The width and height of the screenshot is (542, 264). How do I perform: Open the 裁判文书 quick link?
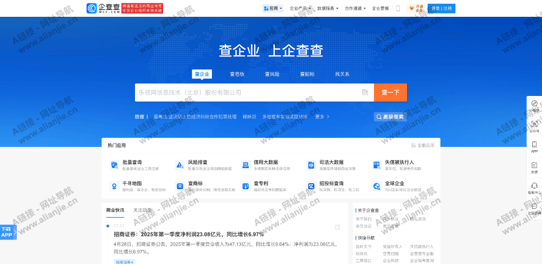pyautogui.click(x=364, y=247)
